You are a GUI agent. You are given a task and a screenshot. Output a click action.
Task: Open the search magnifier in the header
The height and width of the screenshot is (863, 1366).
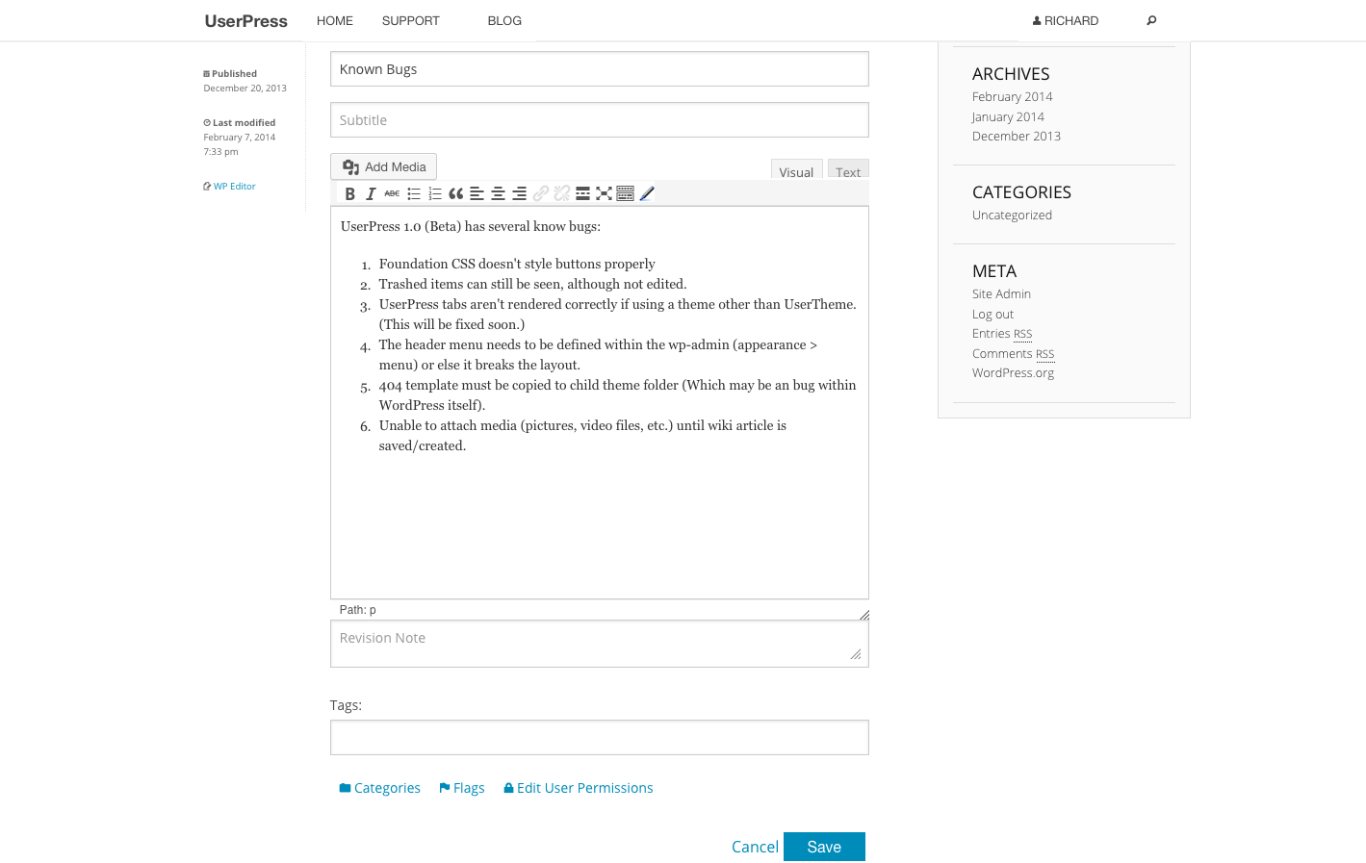click(x=1151, y=20)
